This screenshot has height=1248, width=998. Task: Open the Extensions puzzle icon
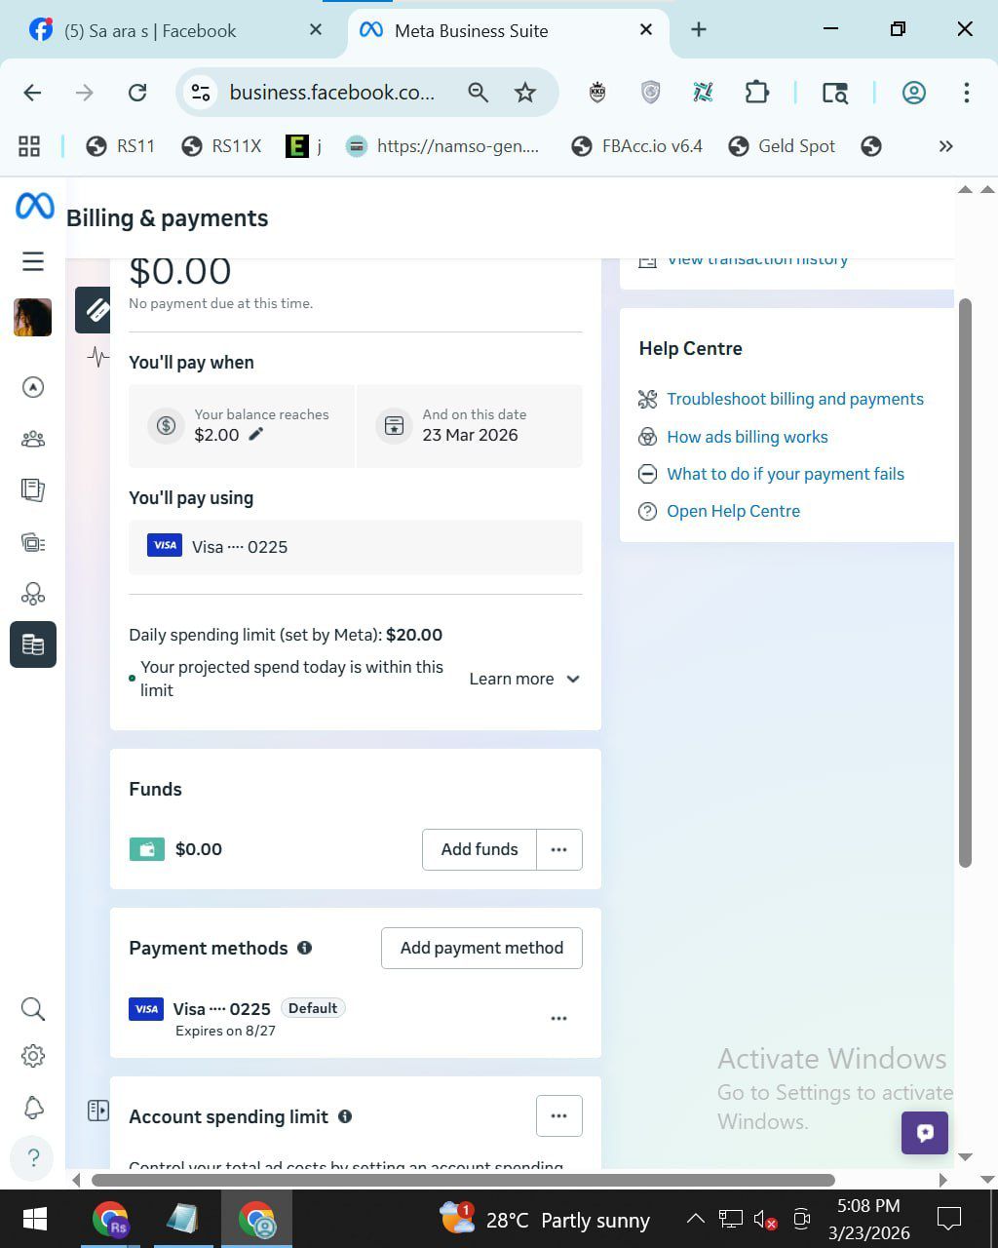click(x=757, y=93)
